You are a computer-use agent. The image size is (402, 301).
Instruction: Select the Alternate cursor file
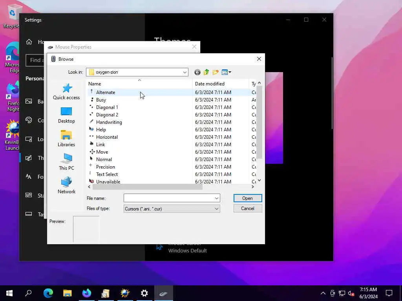point(140,92)
